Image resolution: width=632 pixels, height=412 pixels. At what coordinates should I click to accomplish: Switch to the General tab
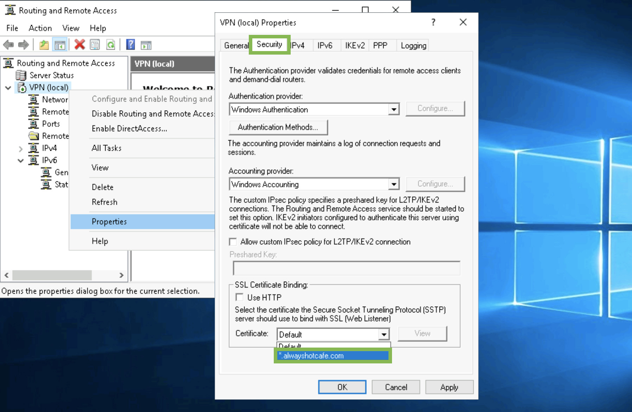(x=236, y=45)
